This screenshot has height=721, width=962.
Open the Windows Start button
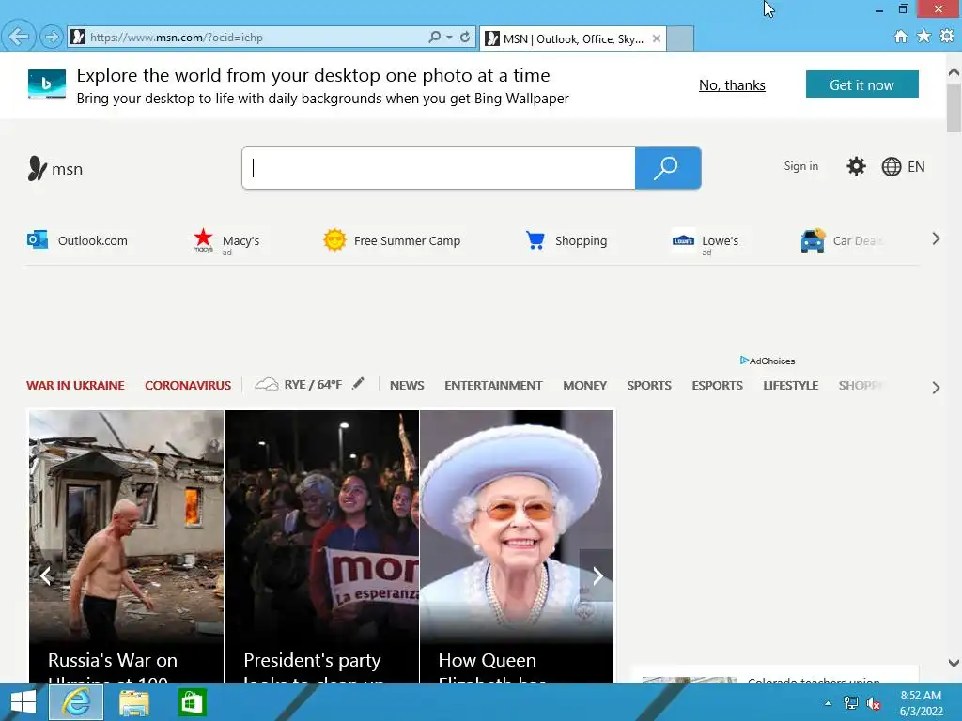point(23,702)
